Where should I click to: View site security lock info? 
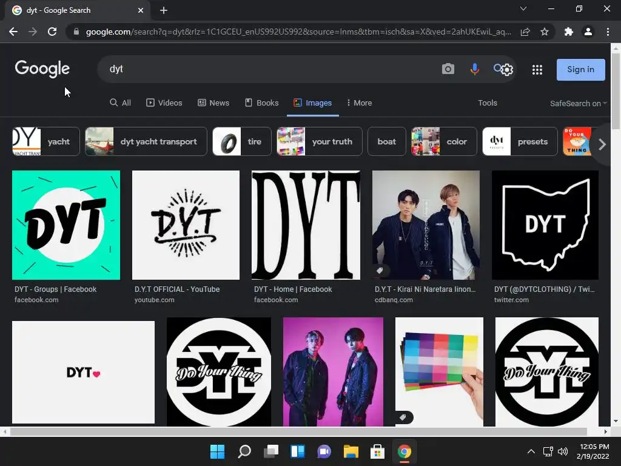[76, 32]
